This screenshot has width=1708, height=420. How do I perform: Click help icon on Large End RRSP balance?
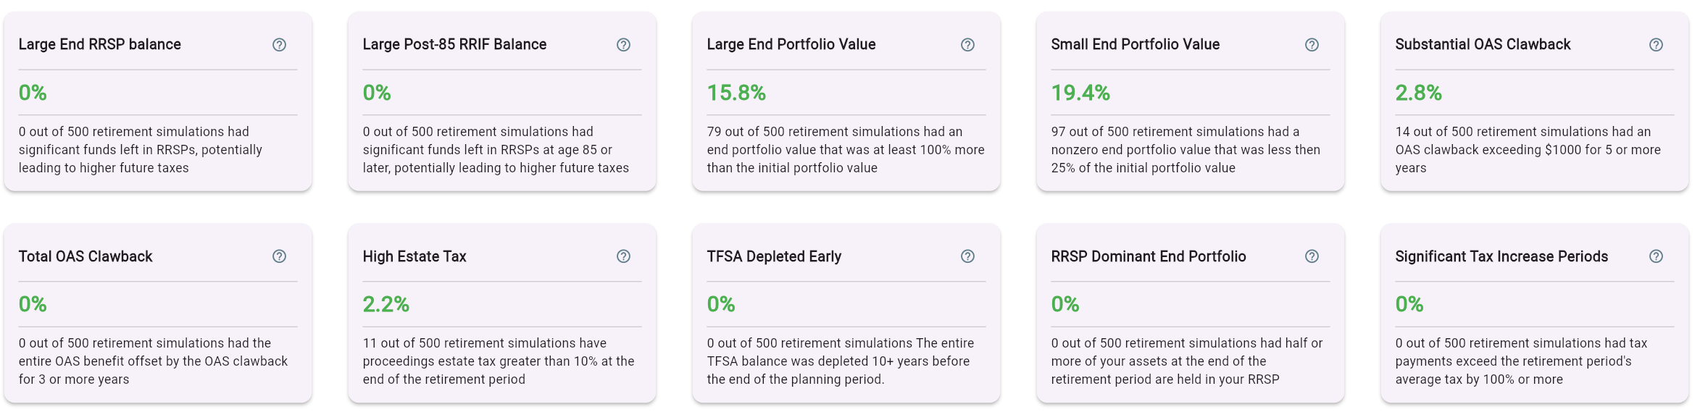point(279,45)
